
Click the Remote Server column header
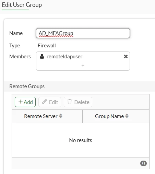47,116
